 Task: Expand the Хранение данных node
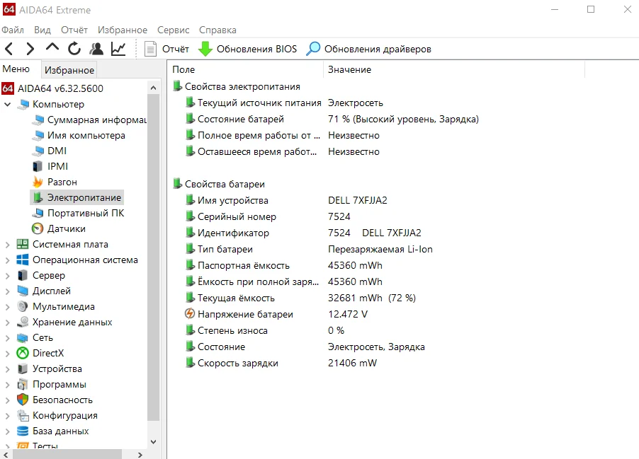pyautogui.click(x=7, y=323)
